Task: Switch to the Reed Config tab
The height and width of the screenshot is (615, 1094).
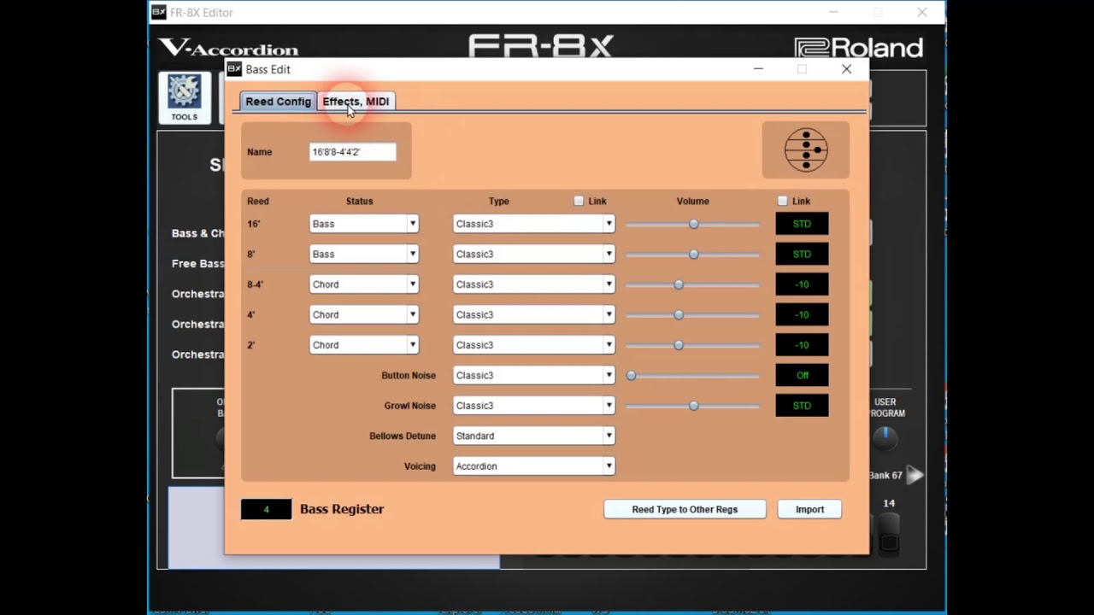Action: click(x=278, y=102)
